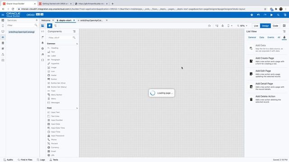Run the application preview play button
This screenshot has width=289, height=162.
click(x=271, y=15)
